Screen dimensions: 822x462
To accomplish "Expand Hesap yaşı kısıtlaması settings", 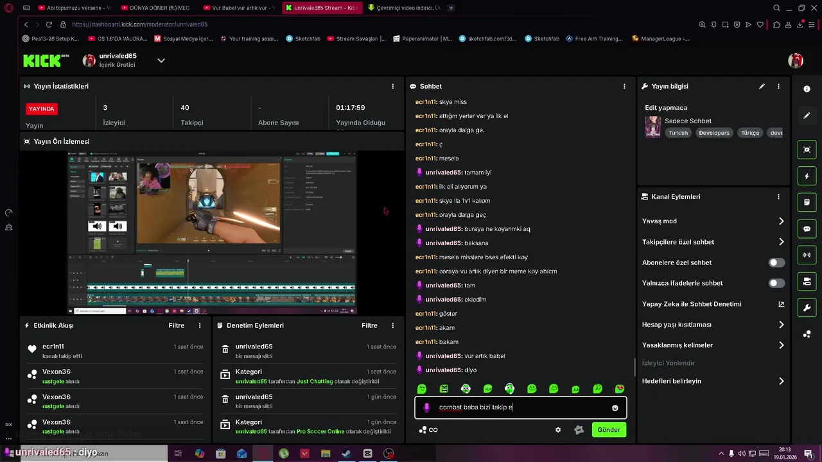I will point(782,325).
